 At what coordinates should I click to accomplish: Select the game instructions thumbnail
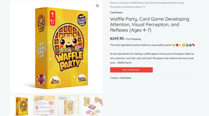(x=44, y=106)
